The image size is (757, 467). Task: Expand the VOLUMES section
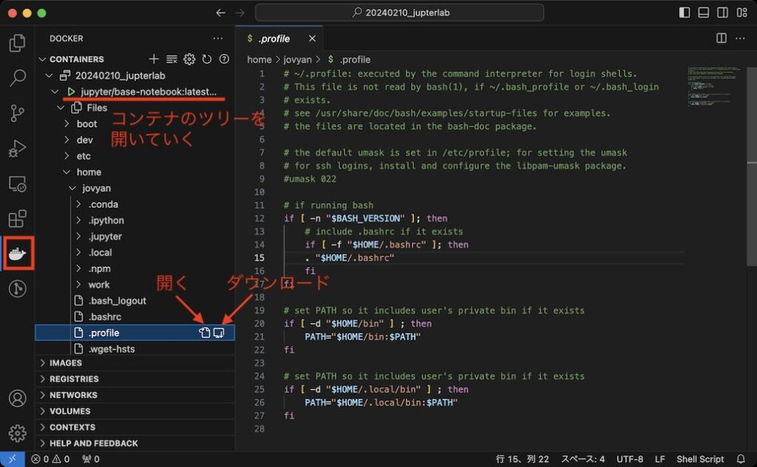click(x=69, y=411)
